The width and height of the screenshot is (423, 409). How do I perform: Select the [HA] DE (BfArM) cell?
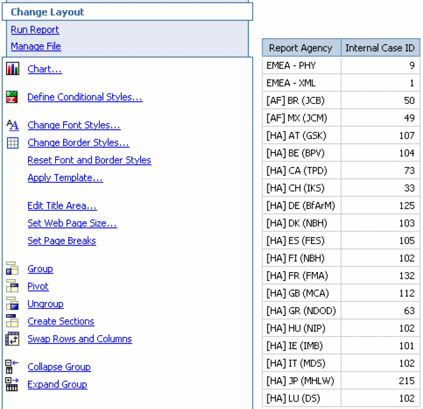[x=301, y=206]
